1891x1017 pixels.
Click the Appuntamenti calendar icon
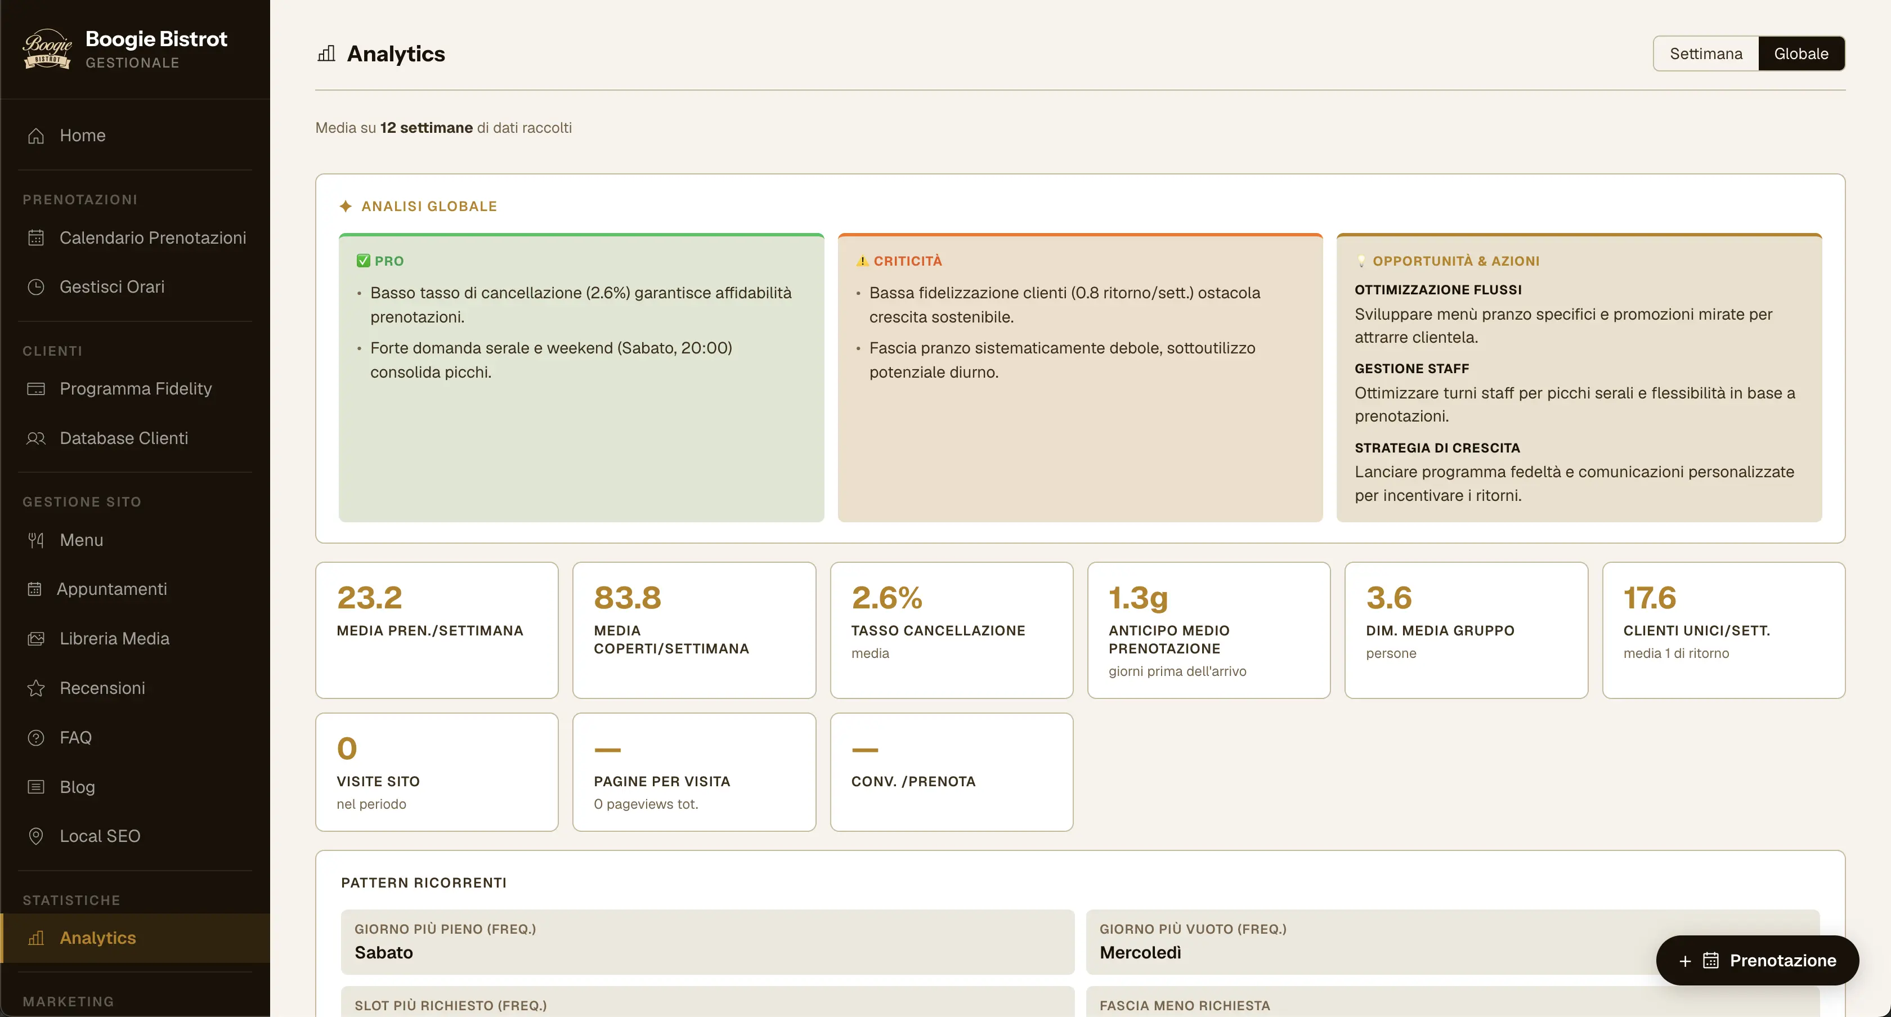[34, 590]
